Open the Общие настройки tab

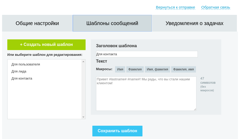(x=37, y=23)
